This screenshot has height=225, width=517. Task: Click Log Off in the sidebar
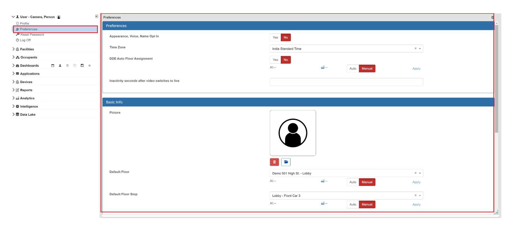25,40
